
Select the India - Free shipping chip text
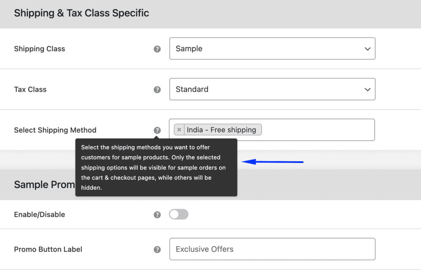221,130
